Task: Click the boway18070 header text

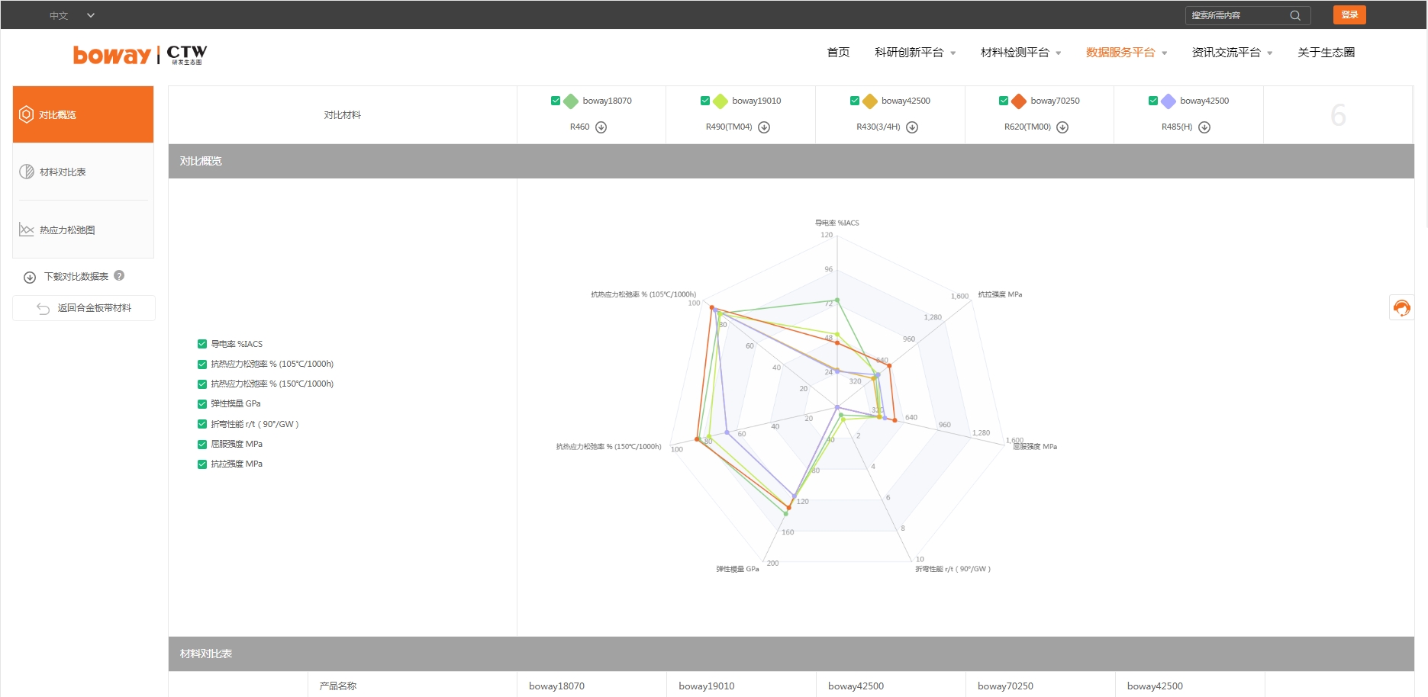Action: (x=607, y=101)
